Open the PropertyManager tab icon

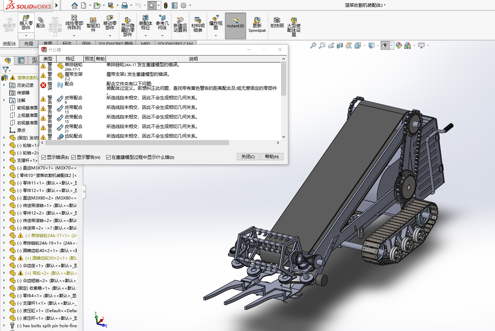21,60
